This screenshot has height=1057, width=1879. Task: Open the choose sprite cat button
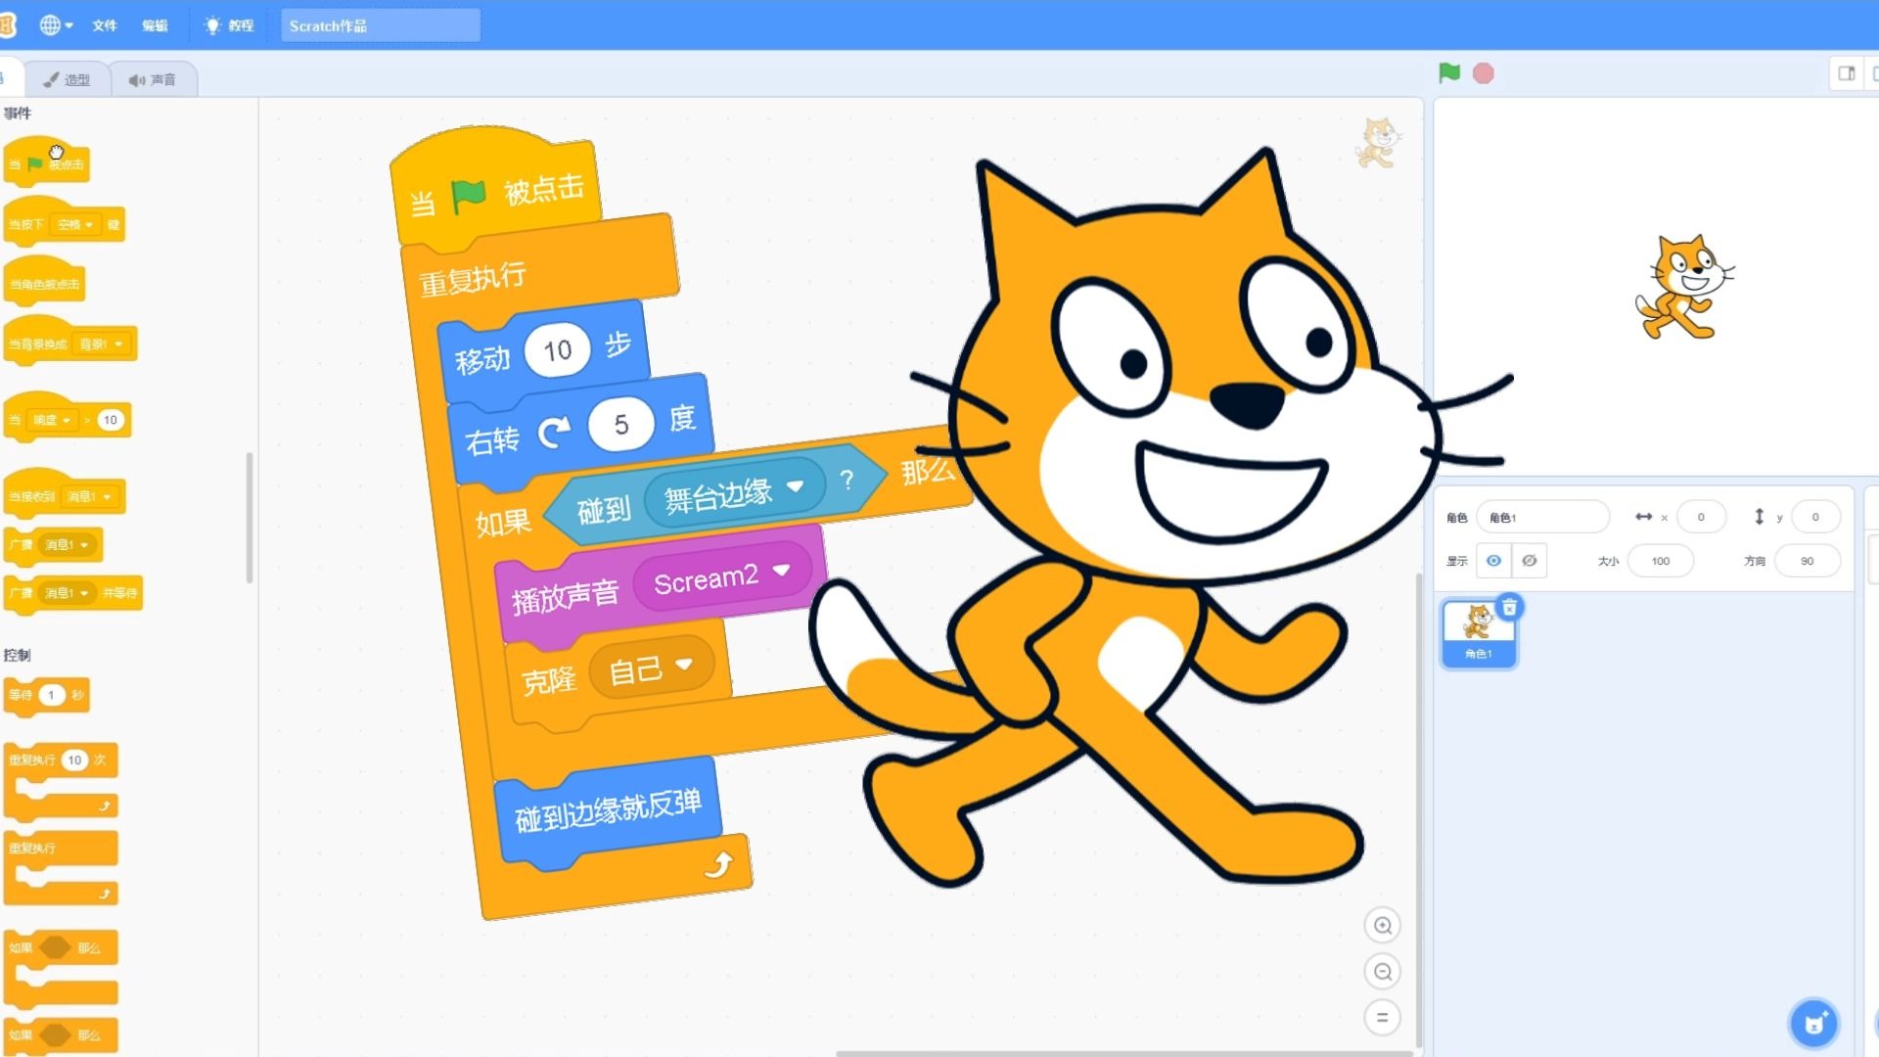pyautogui.click(x=1813, y=1024)
